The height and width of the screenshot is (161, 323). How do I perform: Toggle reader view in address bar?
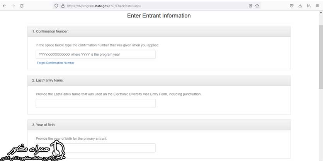tap(250, 6)
